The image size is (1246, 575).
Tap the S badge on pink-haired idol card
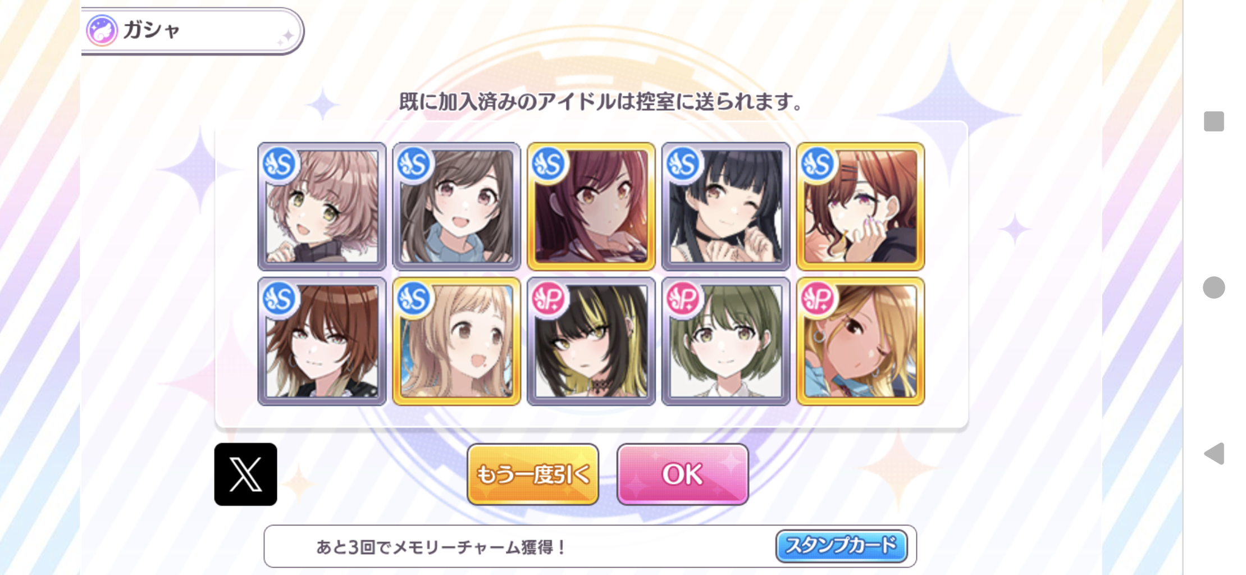(x=279, y=164)
